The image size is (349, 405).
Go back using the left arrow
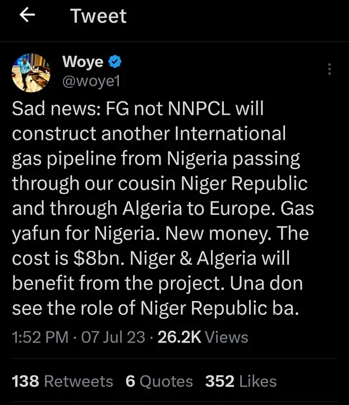(x=27, y=16)
